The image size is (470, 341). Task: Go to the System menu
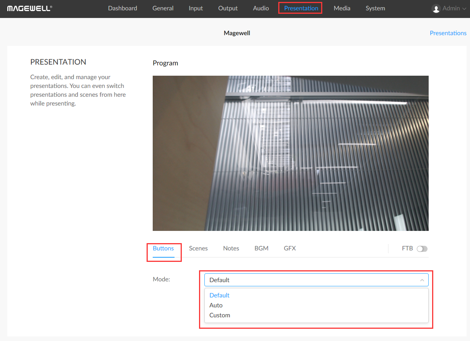[375, 8]
